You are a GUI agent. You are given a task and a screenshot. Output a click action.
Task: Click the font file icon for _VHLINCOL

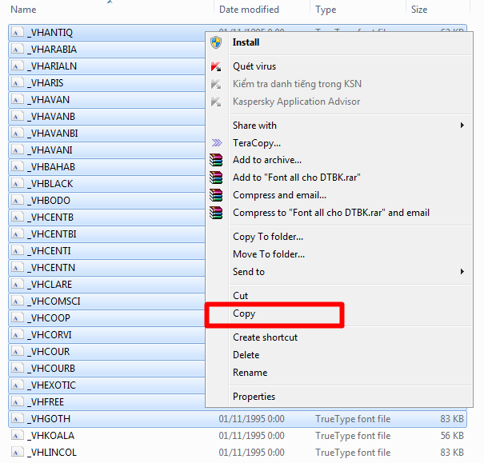[18, 453]
